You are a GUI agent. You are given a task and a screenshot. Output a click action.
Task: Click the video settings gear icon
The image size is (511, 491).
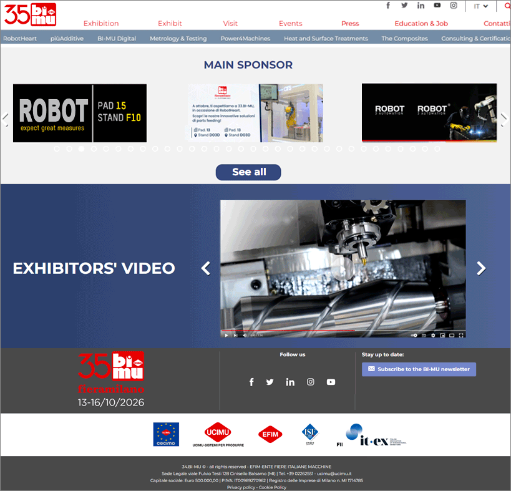coord(433,335)
